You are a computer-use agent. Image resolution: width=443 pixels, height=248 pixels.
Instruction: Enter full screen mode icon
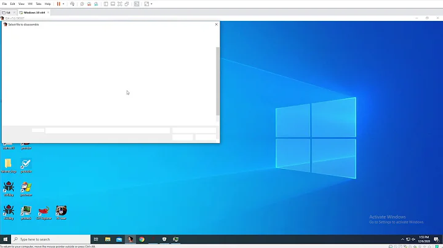tap(120, 4)
